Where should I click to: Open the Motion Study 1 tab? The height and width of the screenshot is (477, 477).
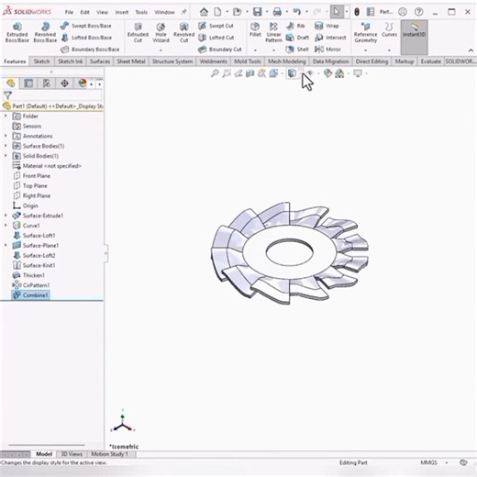pos(109,454)
